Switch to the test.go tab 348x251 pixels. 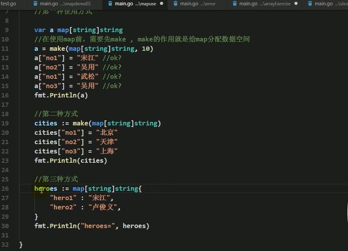click(x=8, y=4)
